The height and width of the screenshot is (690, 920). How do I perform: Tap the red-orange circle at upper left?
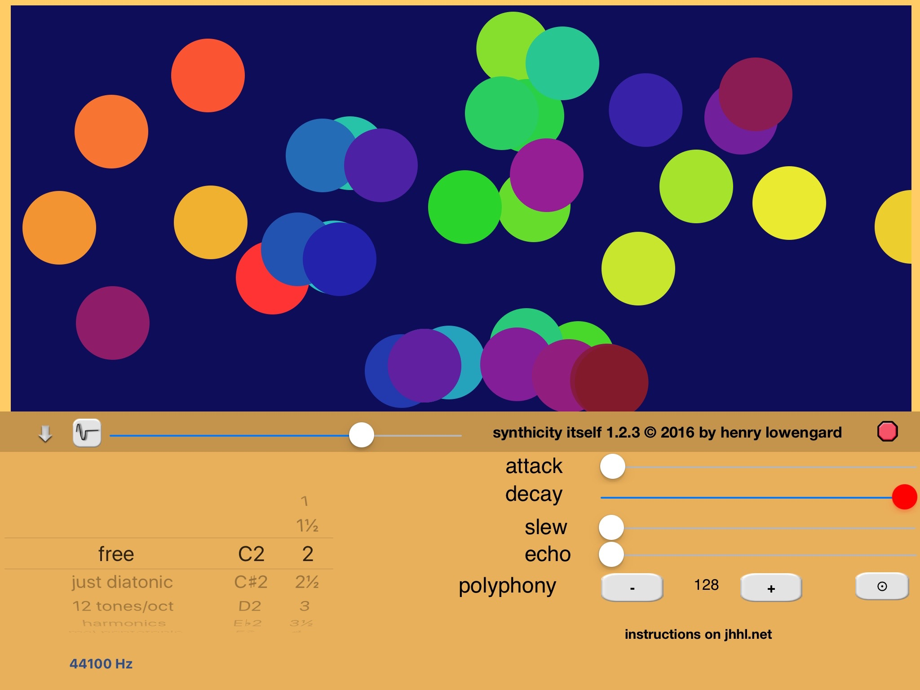(x=208, y=75)
